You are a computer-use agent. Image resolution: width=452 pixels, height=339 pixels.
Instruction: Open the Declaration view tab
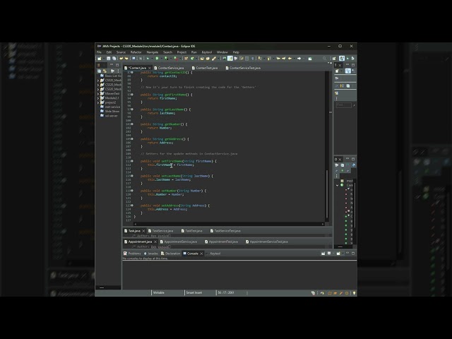pyautogui.click(x=172, y=254)
